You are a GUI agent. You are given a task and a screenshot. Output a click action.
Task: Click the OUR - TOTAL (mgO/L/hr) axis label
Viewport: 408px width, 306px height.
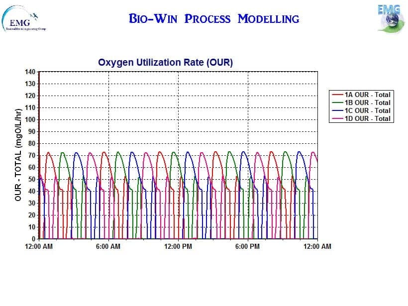[18, 155]
